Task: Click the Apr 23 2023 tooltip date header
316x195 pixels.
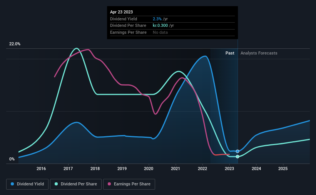Action: (121, 12)
